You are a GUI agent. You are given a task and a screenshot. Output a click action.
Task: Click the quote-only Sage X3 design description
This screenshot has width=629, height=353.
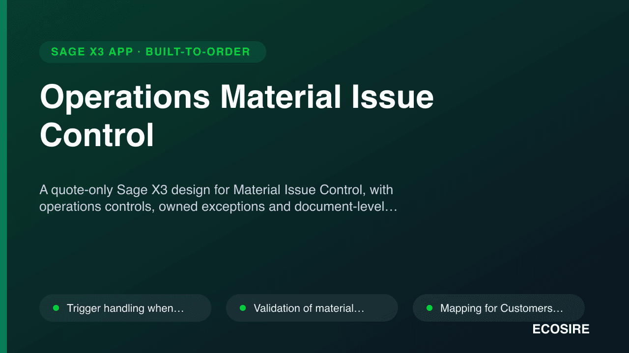pyautogui.click(x=218, y=198)
